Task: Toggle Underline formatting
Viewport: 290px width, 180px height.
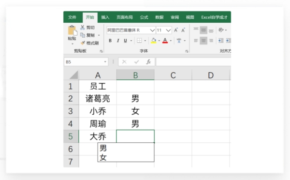Action: pos(125,41)
